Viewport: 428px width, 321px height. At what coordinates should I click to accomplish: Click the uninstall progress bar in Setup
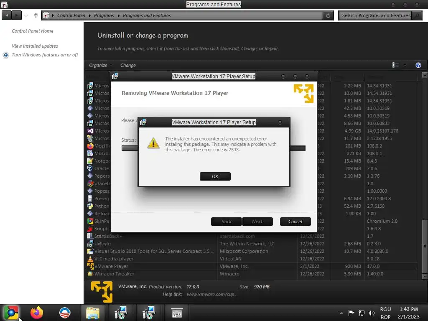pyautogui.click(x=214, y=148)
